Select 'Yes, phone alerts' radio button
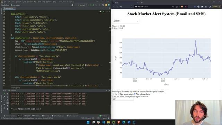 (x=135, y=94)
